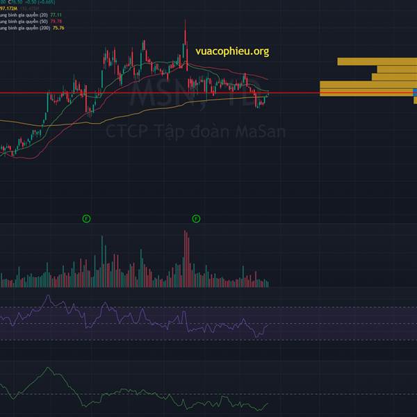Select the topmost yellow volume profile bar
Viewport: 417px width, 417px height.
tap(377, 61)
